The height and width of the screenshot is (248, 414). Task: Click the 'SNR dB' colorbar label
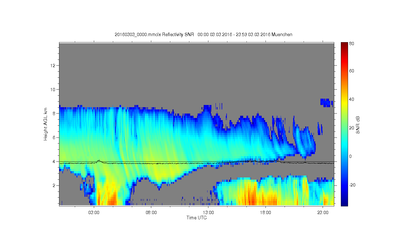pyautogui.click(x=358, y=125)
